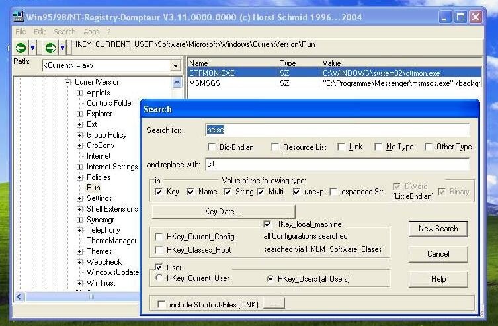Click the Cancel button
The height and width of the screenshot is (326, 498).
pyautogui.click(x=438, y=254)
